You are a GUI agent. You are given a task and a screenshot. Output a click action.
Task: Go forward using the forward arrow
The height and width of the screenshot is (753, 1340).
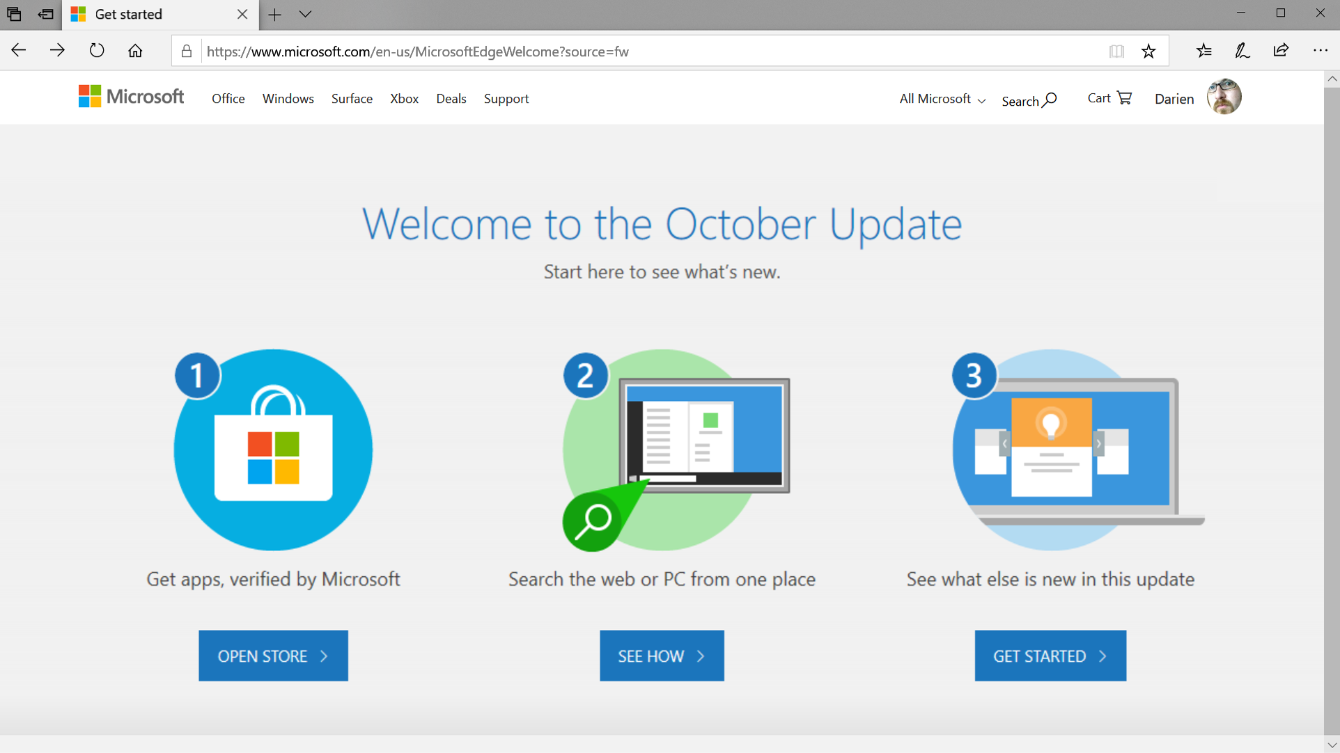click(57, 50)
